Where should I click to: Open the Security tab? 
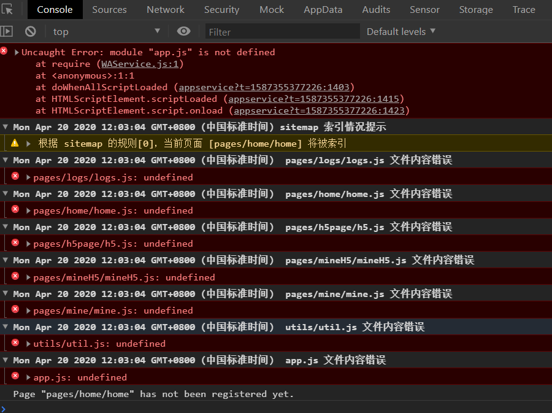tap(221, 9)
